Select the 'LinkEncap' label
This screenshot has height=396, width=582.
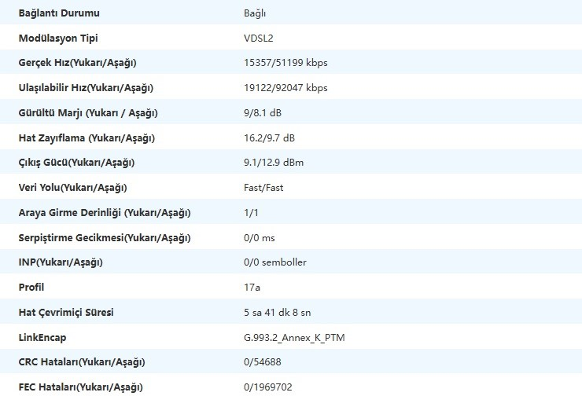tap(42, 338)
